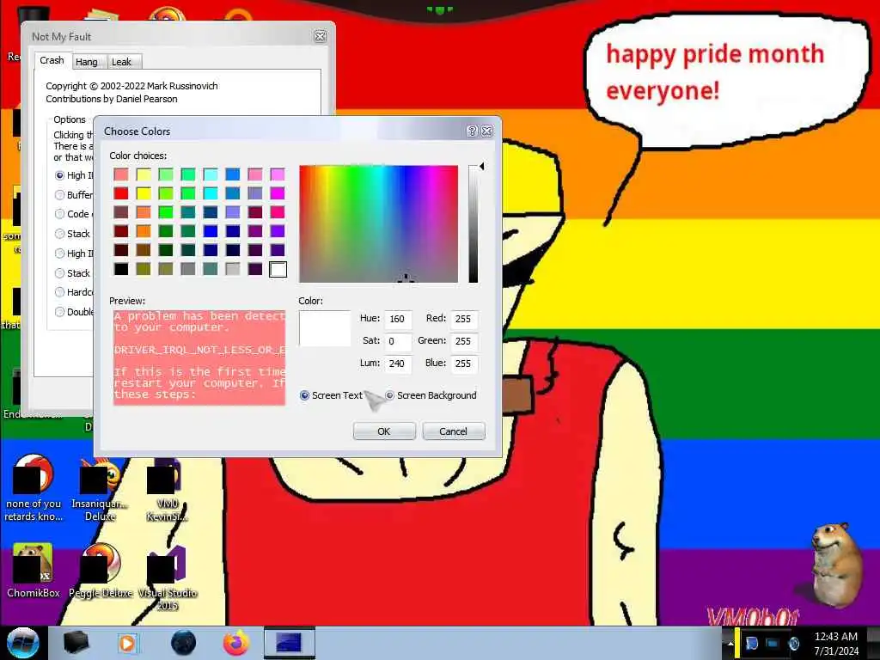
Task: Select the light pink-red swatch top-left of grid
Action: coord(120,174)
